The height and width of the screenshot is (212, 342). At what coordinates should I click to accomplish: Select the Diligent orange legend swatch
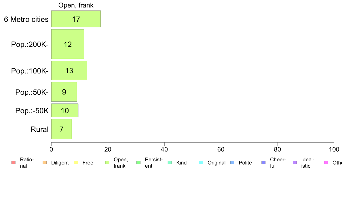45,162
